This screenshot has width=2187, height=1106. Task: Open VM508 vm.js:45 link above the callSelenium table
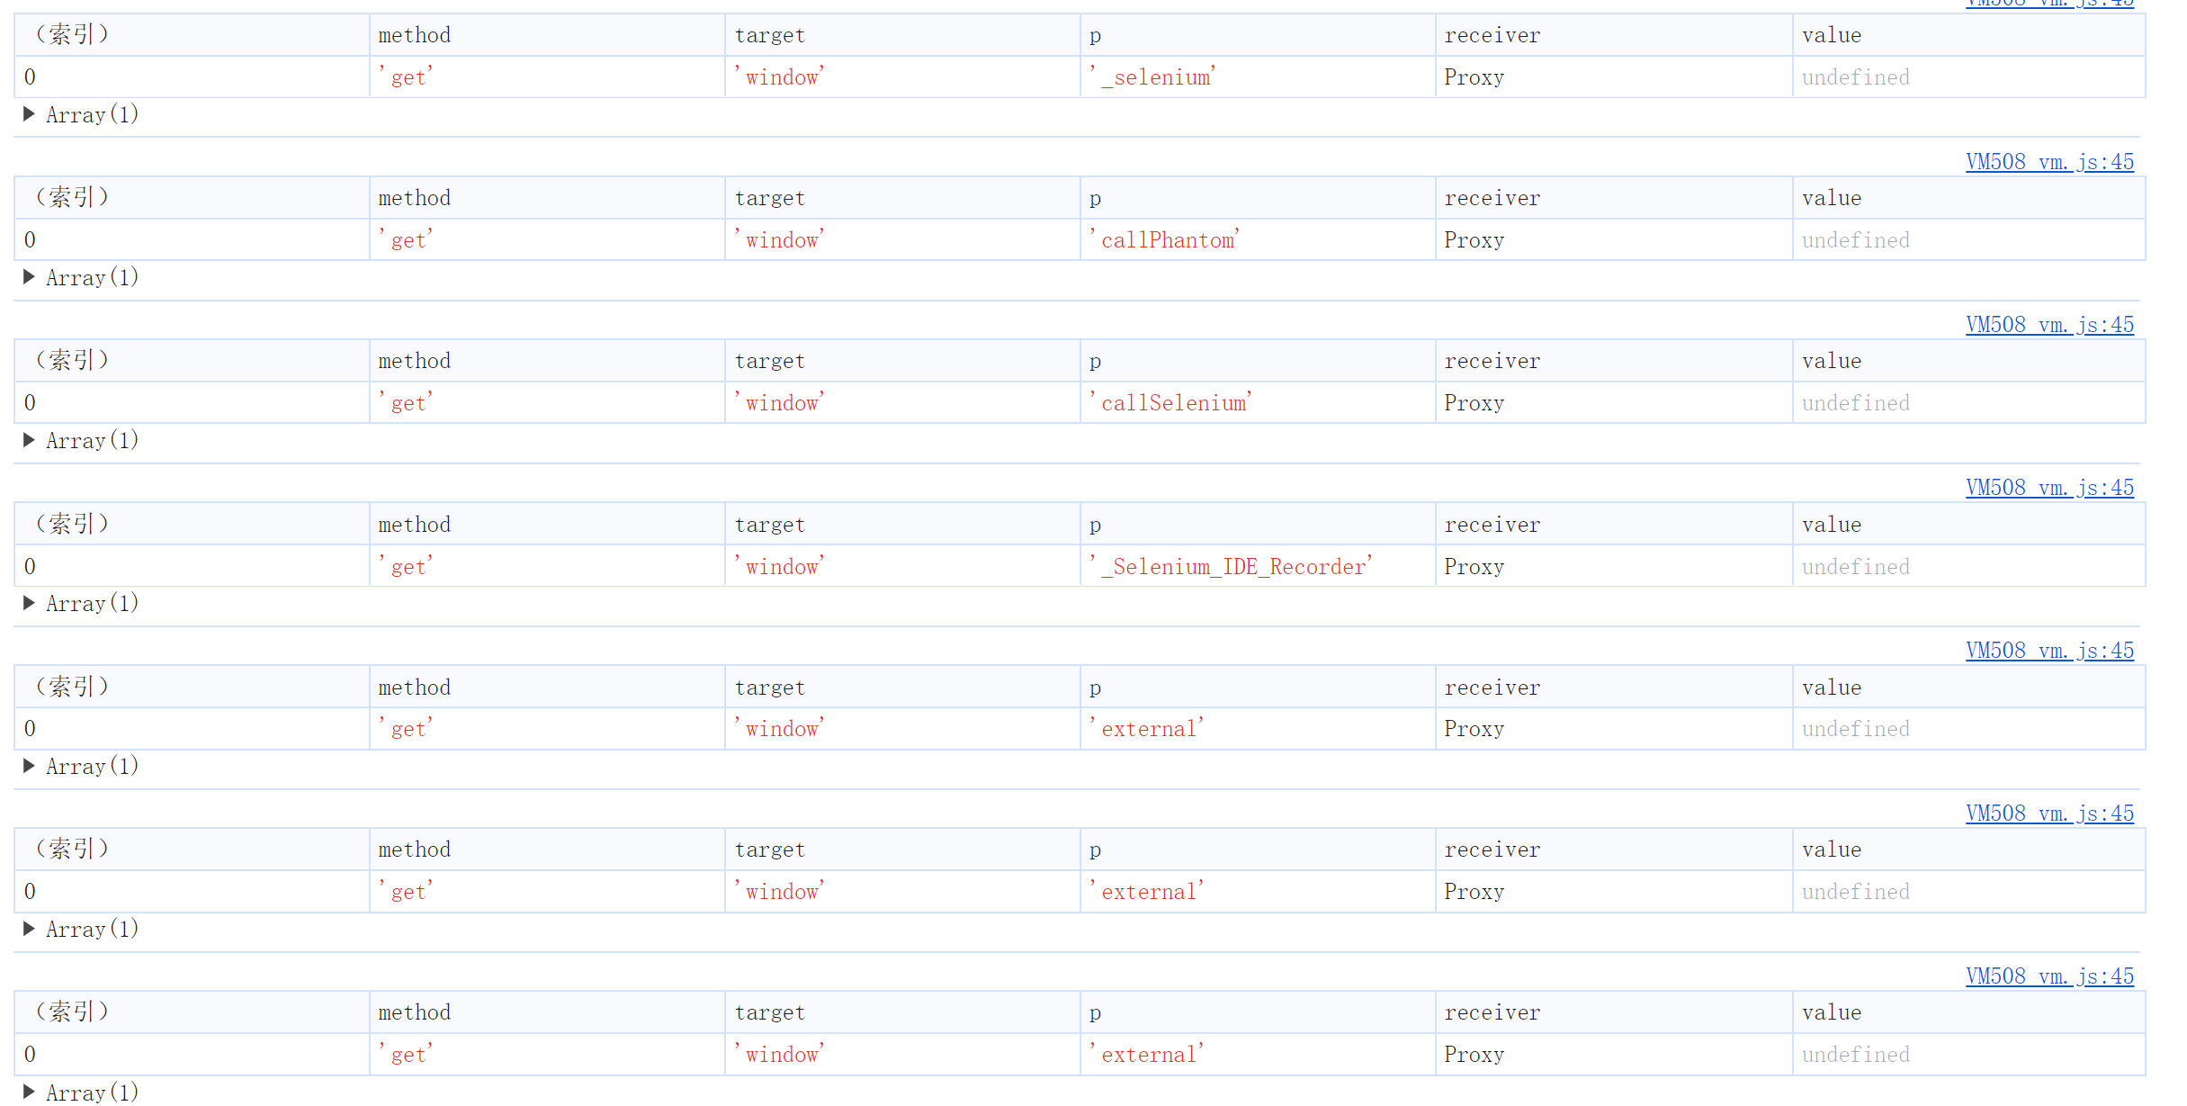pos(2048,325)
